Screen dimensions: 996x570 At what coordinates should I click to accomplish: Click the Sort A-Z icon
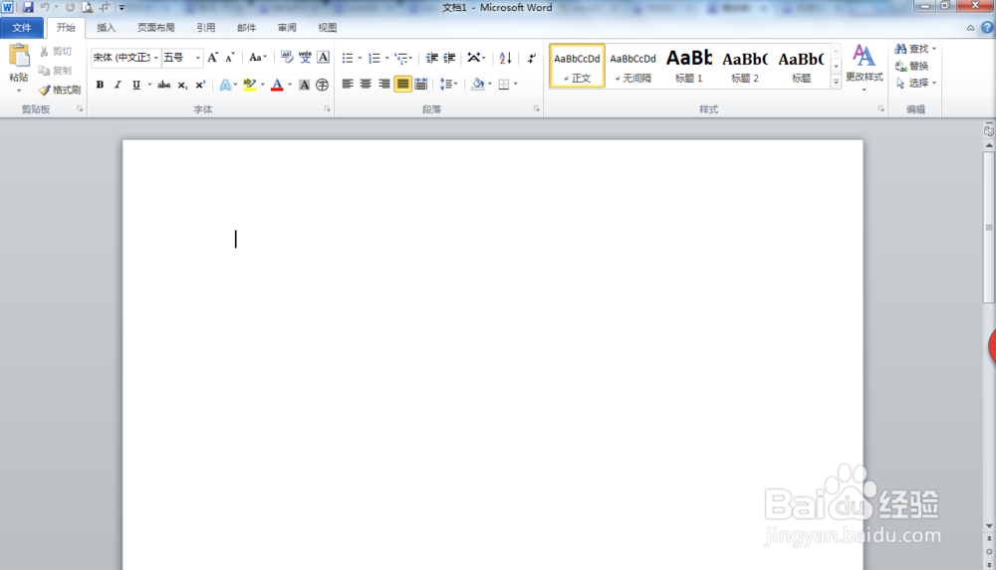pos(506,58)
